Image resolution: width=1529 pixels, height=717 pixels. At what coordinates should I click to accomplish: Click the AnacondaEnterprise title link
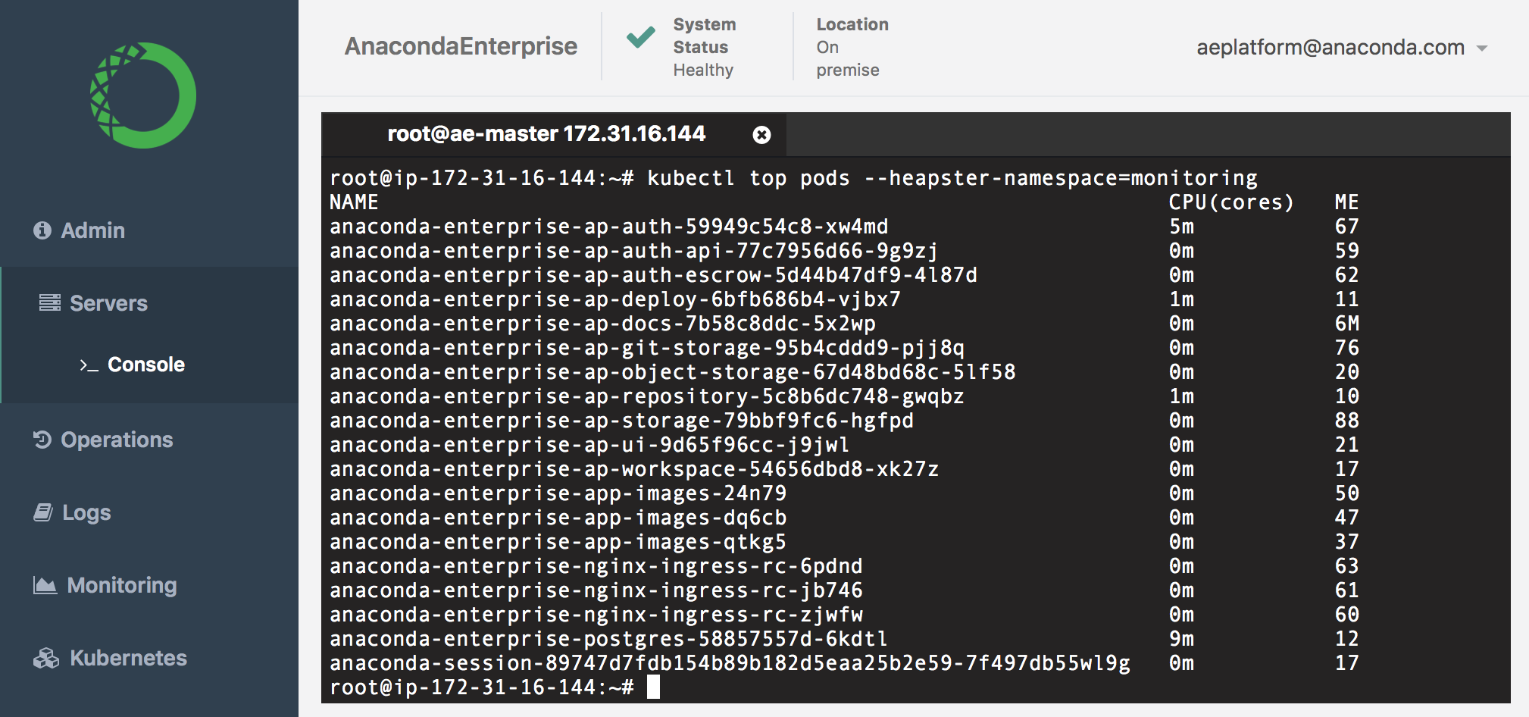click(461, 46)
